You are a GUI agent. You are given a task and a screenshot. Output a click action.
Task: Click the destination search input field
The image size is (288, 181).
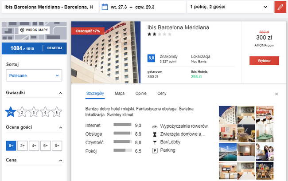[x=50, y=7]
